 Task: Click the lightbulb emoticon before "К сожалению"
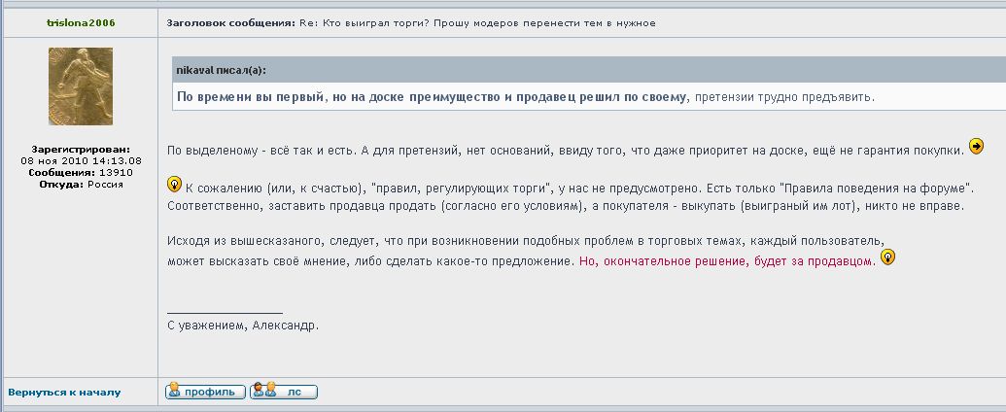click(x=175, y=184)
